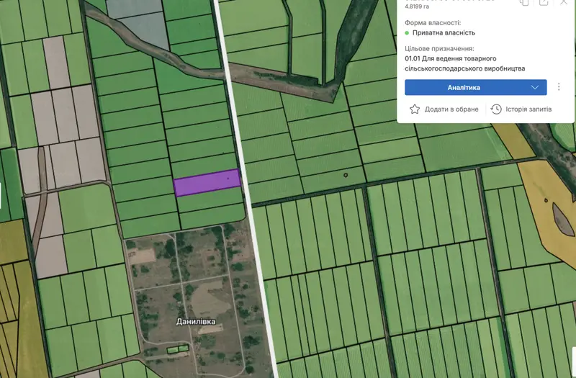Select the purple highlighted parcel on map

tap(207, 183)
